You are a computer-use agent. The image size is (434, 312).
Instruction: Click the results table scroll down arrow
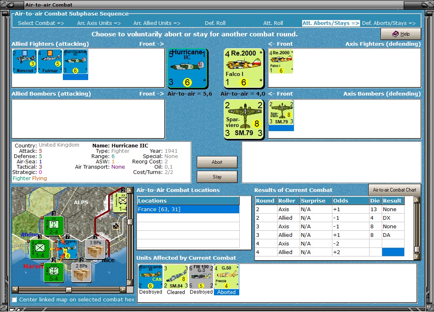(x=417, y=256)
